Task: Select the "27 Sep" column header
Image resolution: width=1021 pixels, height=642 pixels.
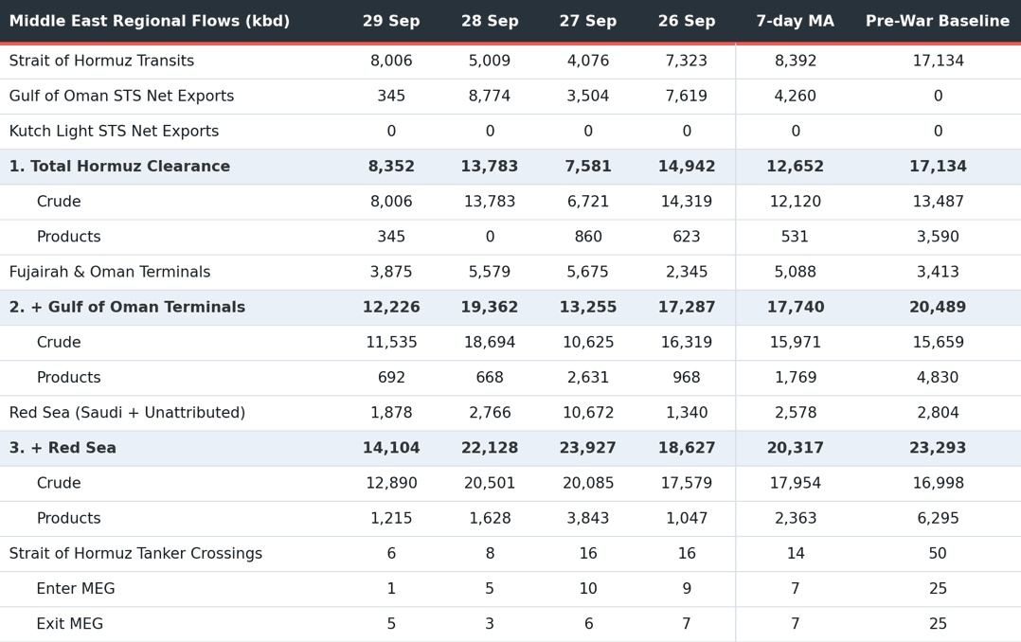Action: tap(588, 21)
